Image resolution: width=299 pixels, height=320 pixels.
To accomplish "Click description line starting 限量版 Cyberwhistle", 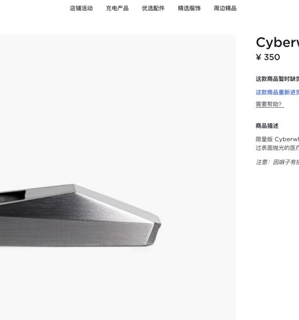I will (x=277, y=139).
